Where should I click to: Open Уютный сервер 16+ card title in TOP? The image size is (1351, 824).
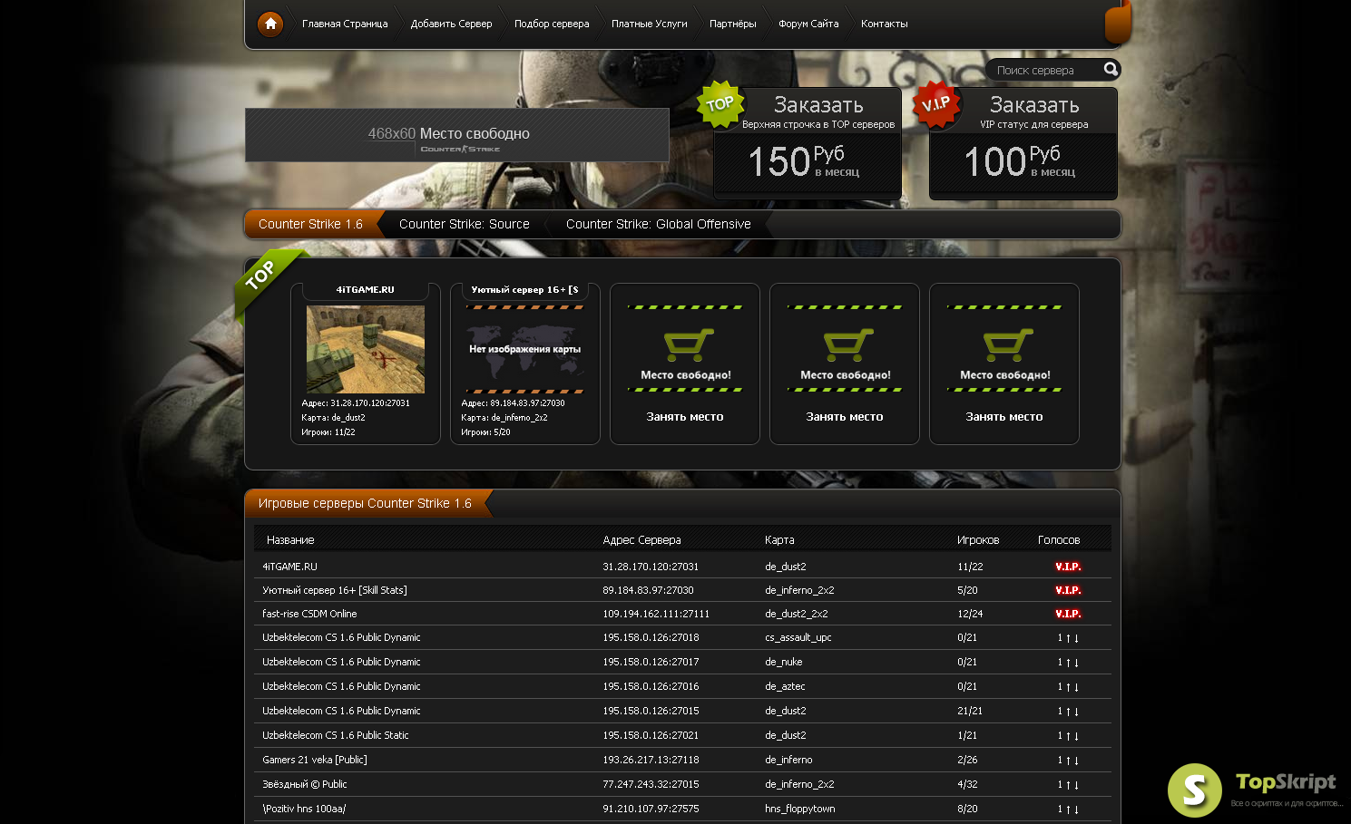(x=524, y=290)
